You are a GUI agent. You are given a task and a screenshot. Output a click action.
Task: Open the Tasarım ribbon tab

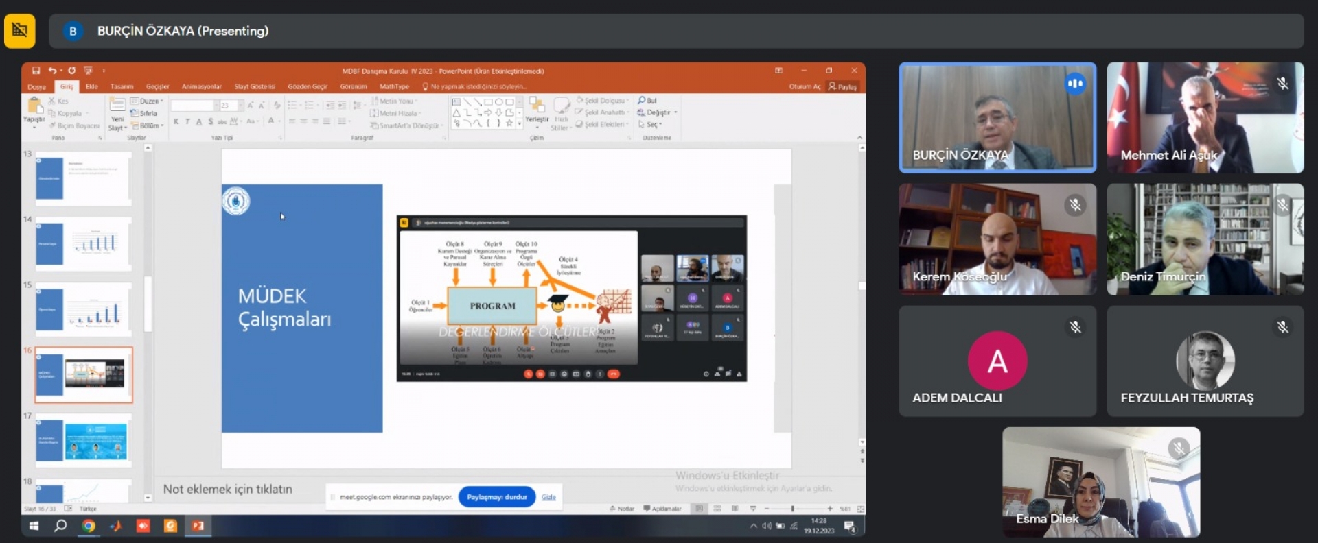(x=122, y=87)
